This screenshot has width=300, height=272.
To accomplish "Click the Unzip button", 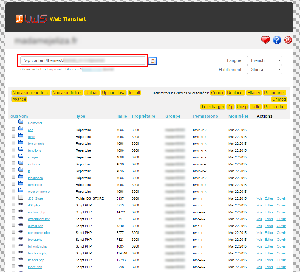I will [x=242, y=107].
